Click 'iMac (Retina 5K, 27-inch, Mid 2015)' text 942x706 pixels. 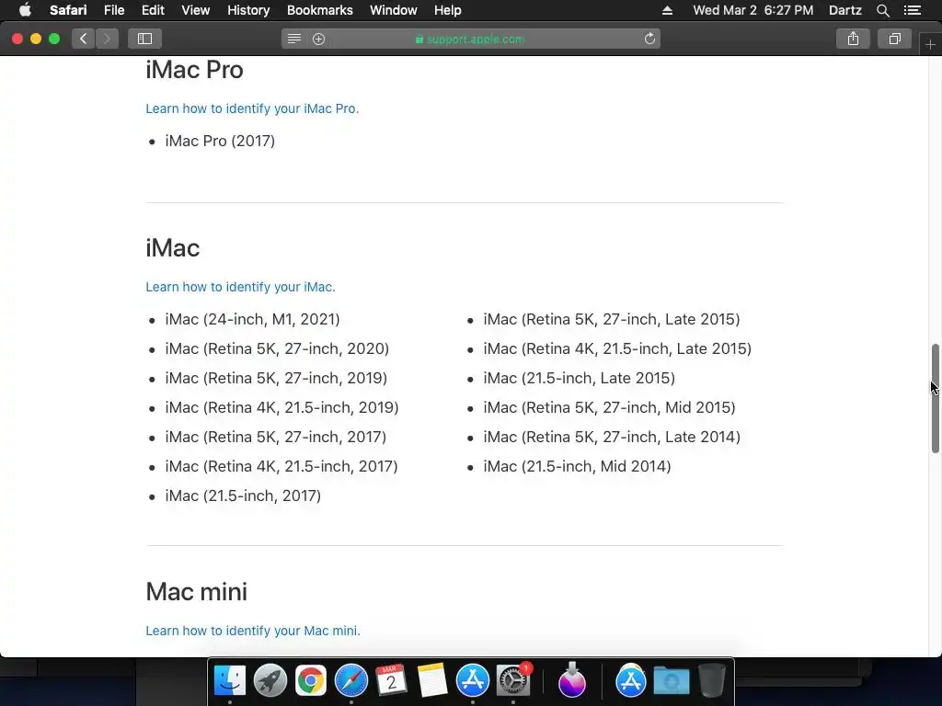point(609,407)
